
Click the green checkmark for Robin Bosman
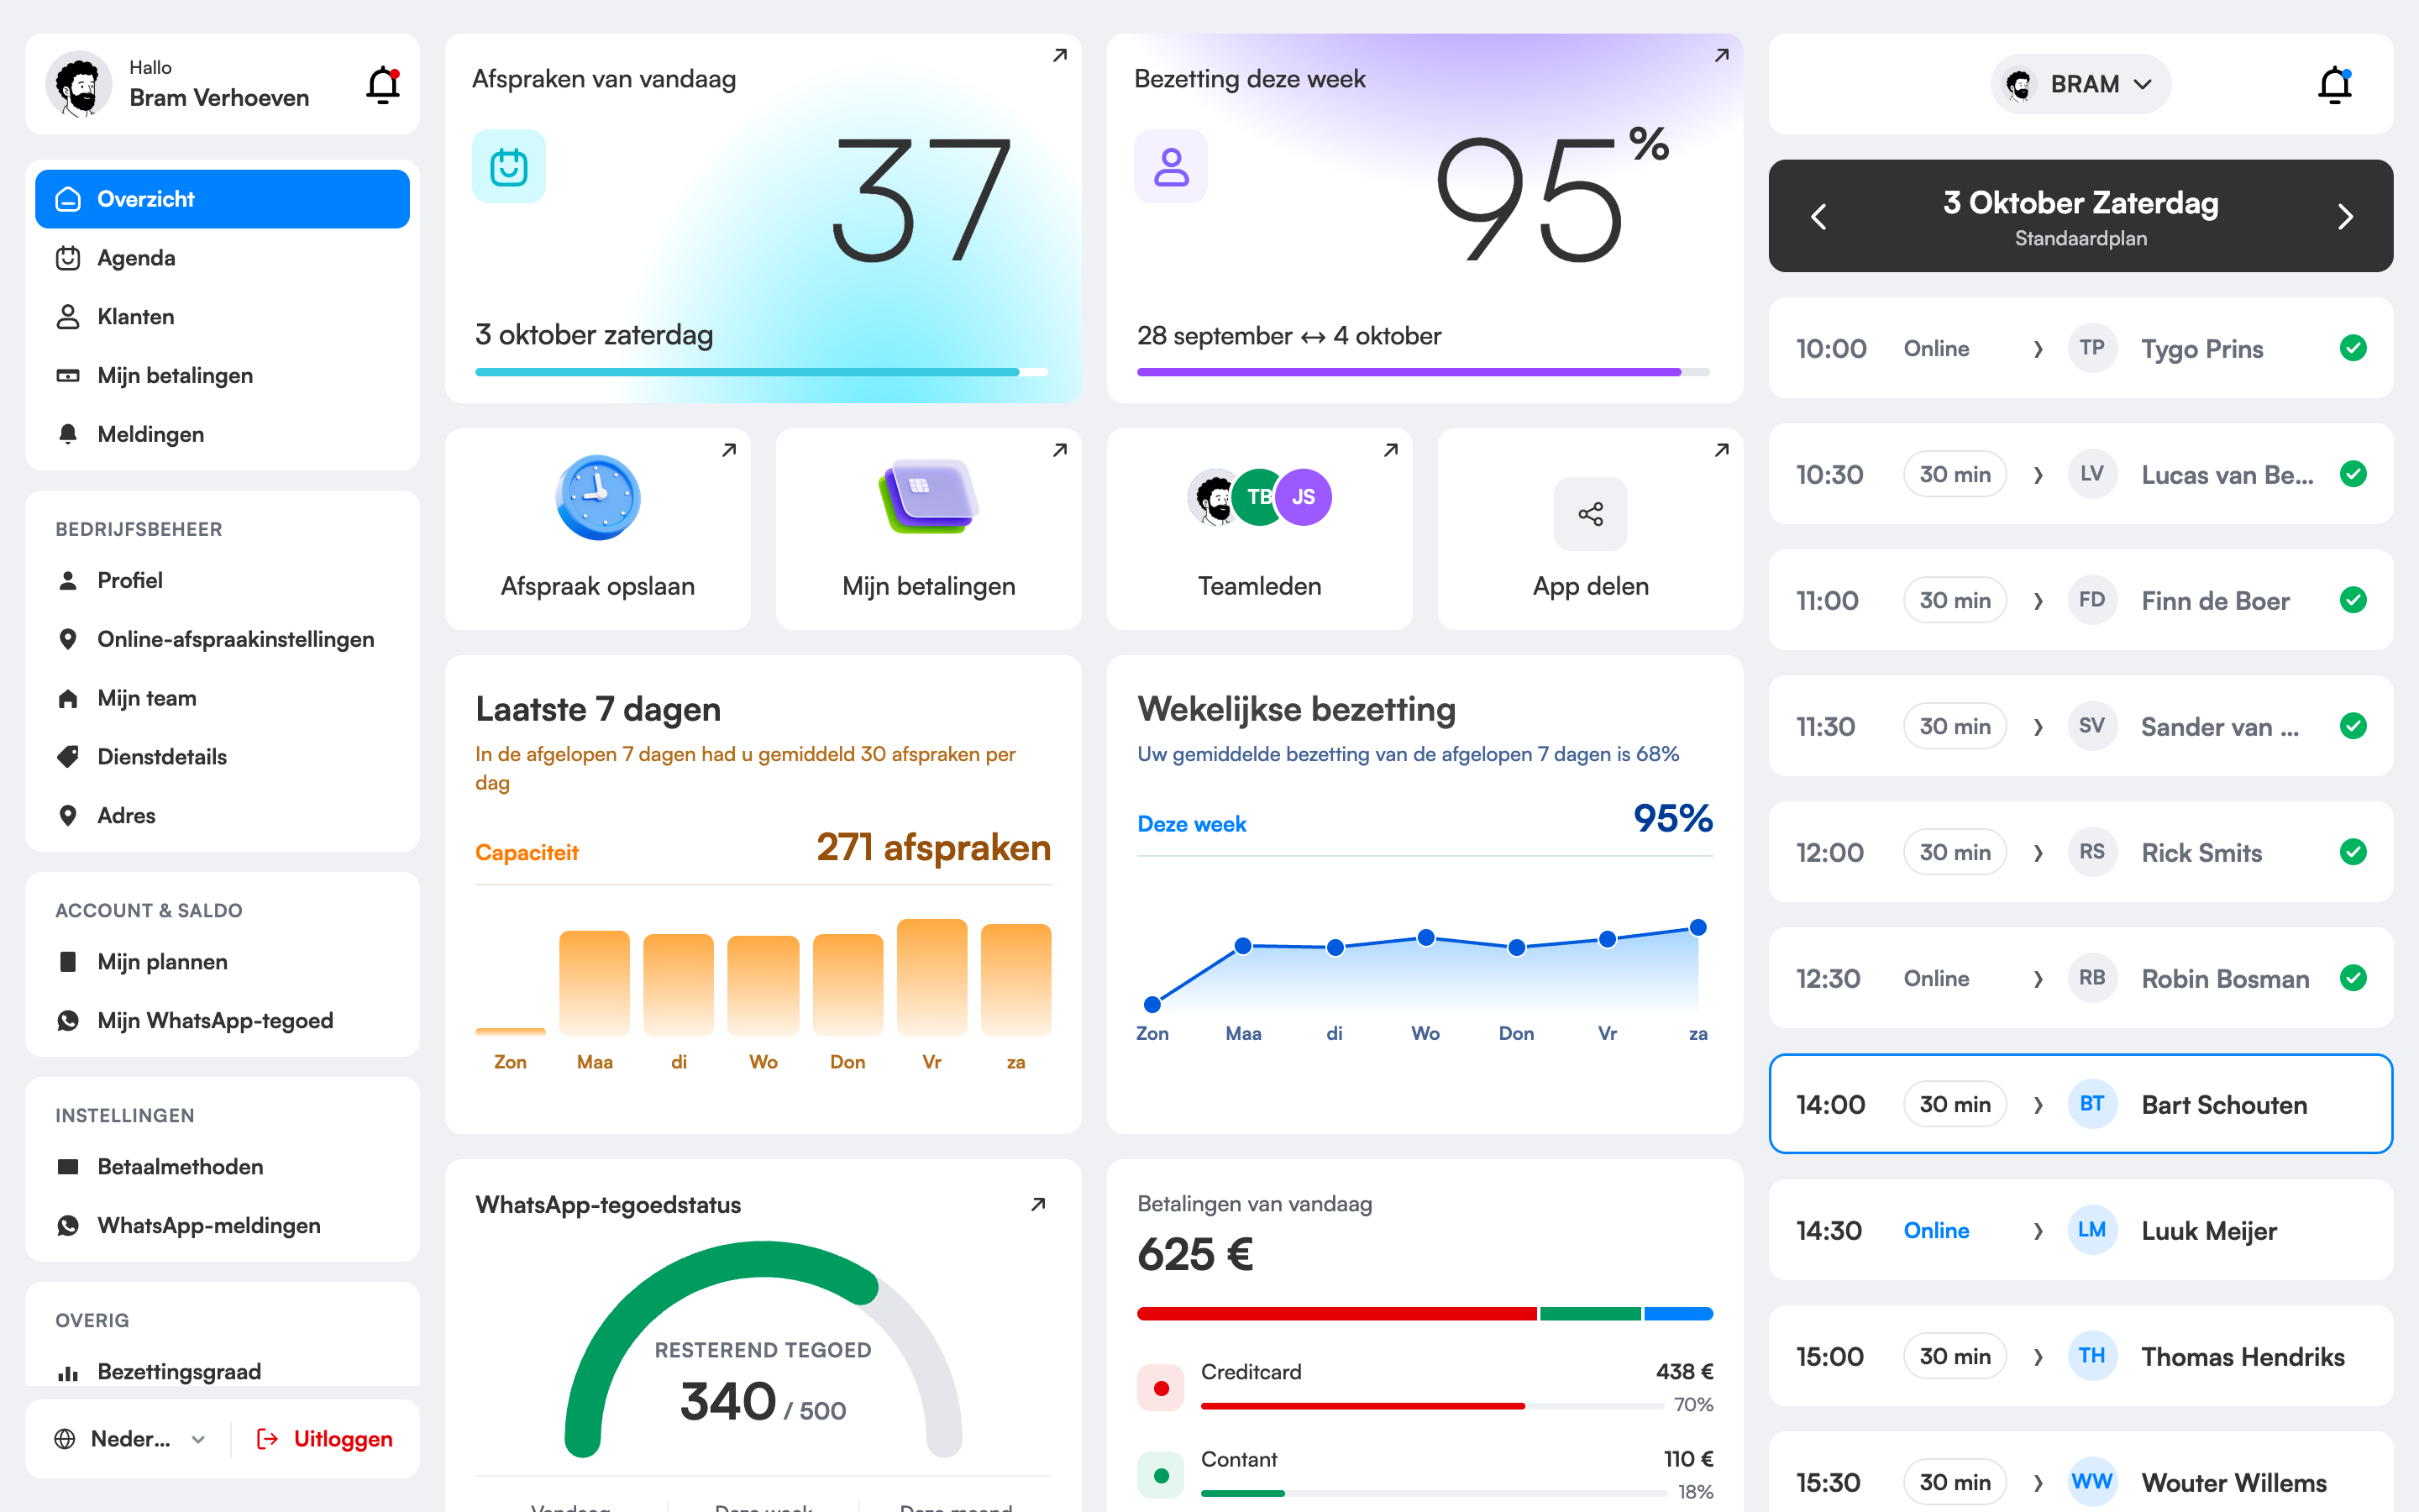(2353, 978)
